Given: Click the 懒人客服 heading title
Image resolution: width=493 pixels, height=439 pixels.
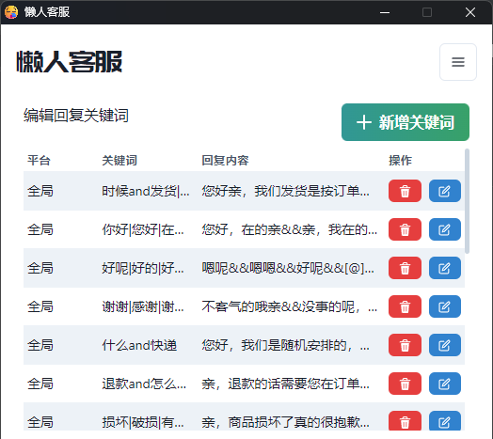Looking at the screenshot, I should tap(70, 62).
